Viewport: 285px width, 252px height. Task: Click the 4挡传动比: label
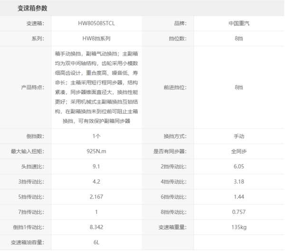[x=173, y=182]
